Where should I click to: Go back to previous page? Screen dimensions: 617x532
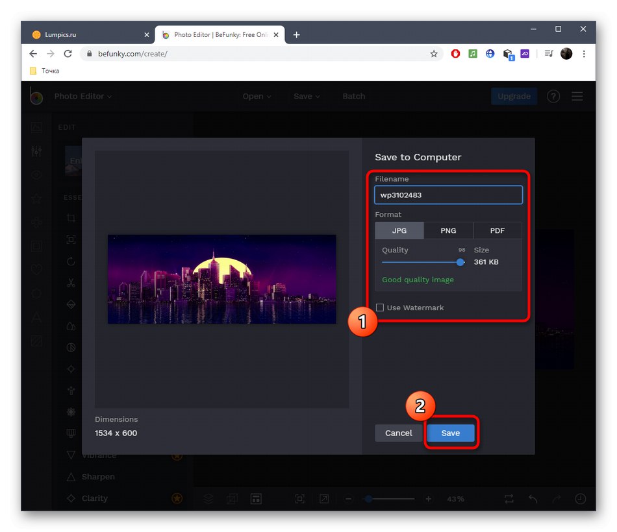[x=33, y=54]
